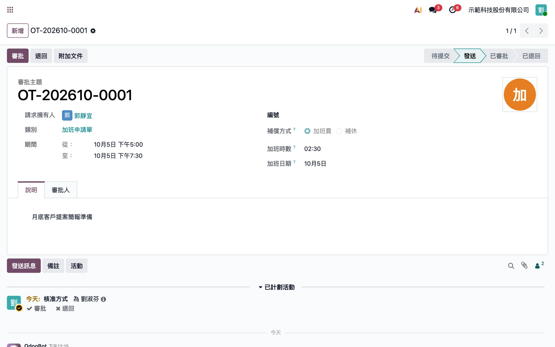
Task: Select the 已退回 status stage
Action: point(531,56)
